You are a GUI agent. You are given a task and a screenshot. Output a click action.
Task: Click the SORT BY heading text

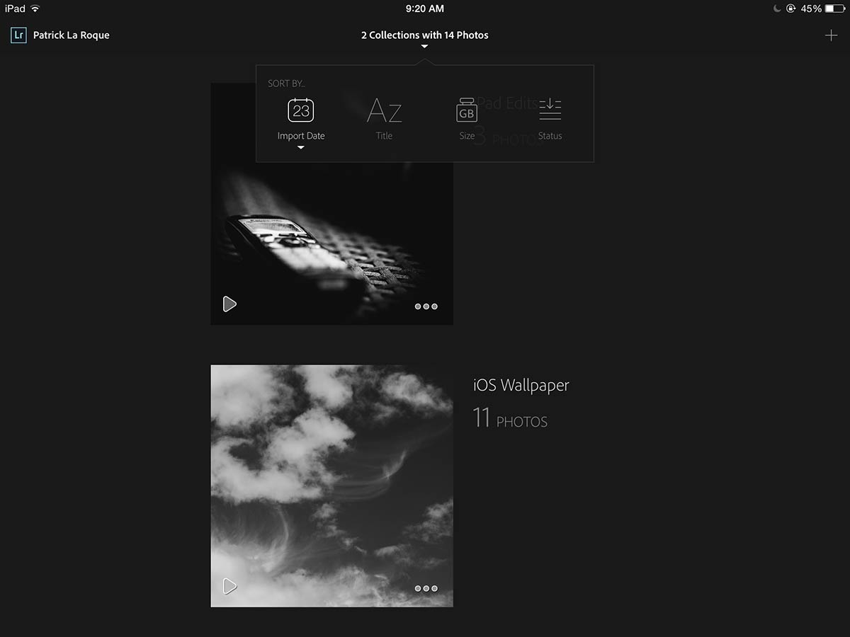click(286, 84)
